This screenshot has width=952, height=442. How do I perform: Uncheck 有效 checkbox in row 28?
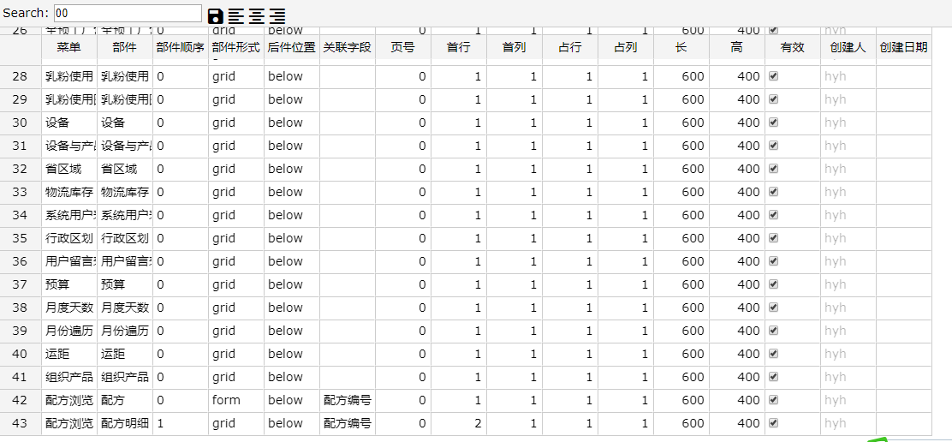coord(773,76)
